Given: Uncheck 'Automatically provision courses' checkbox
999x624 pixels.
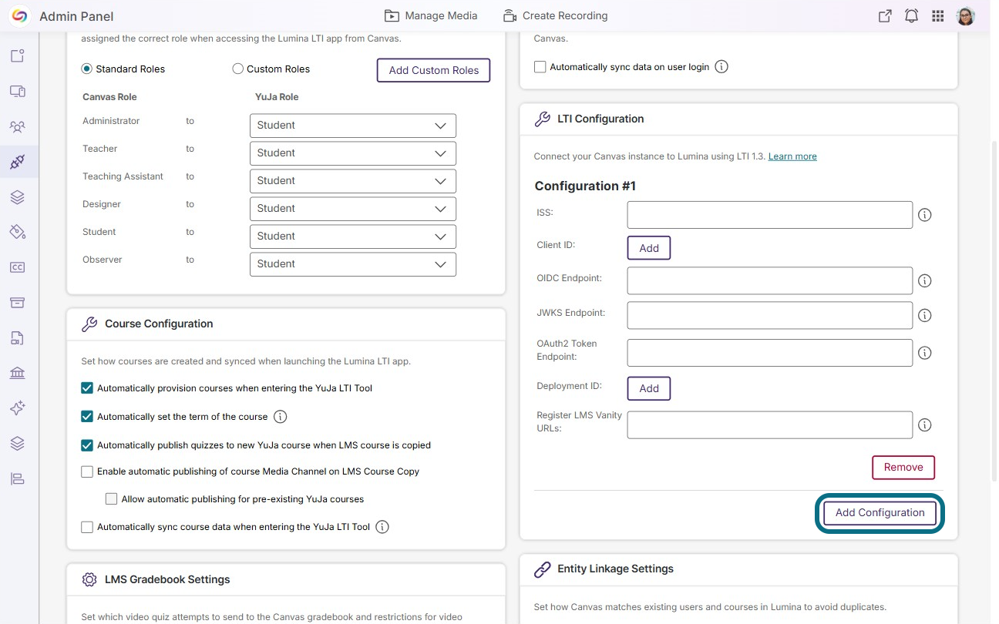Looking at the screenshot, I should pyautogui.click(x=87, y=388).
